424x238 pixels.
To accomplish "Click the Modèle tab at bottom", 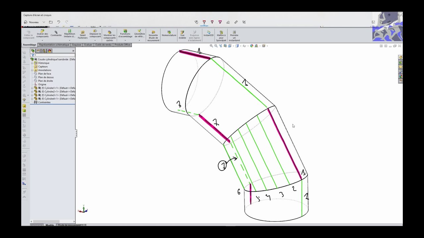I will pos(50,225).
